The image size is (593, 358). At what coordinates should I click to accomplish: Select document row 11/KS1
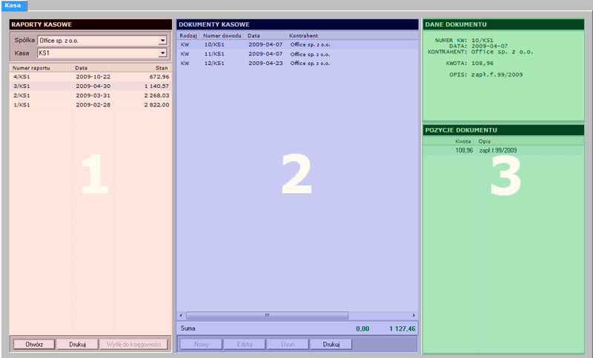[298, 54]
